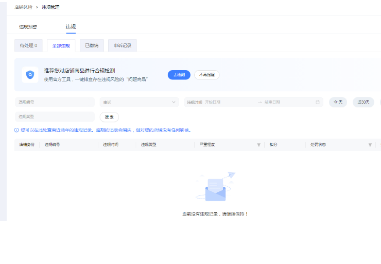Open the calendar icon in date range
Screen dimensions: 381x264
pyautogui.click(x=318, y=102)
